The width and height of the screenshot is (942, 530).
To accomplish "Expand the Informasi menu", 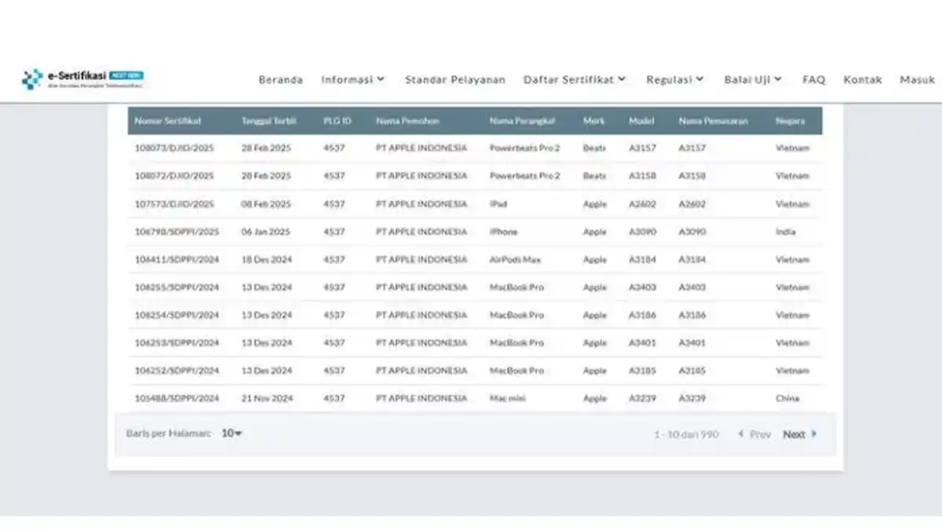I will point(352,79).
